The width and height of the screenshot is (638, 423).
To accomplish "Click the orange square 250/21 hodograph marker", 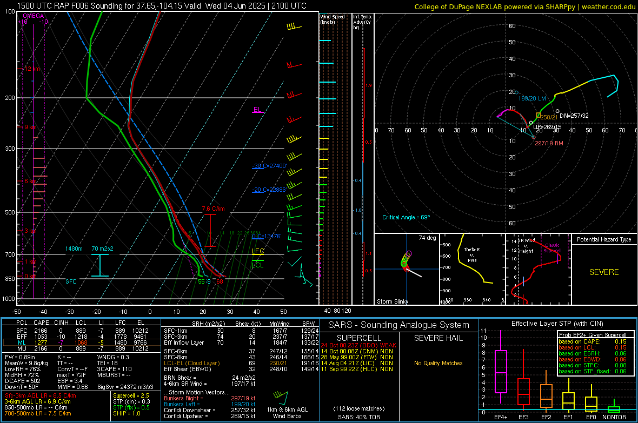I will tap(539, 116).
